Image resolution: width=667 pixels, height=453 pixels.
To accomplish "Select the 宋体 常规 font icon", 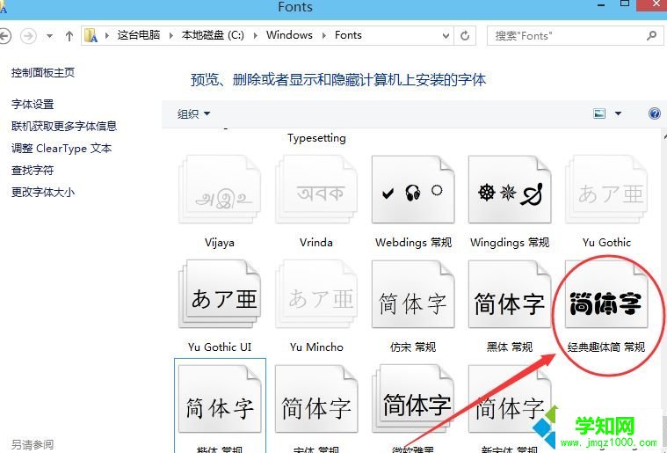I will coord(316,399).
